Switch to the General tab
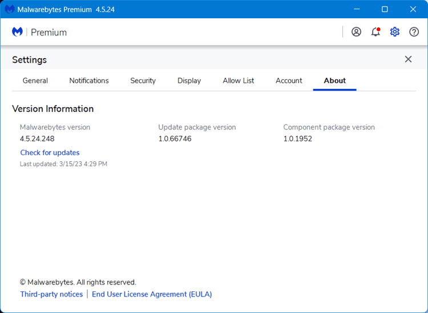This screenshot has width=428, height=313. tap(35, 80)
